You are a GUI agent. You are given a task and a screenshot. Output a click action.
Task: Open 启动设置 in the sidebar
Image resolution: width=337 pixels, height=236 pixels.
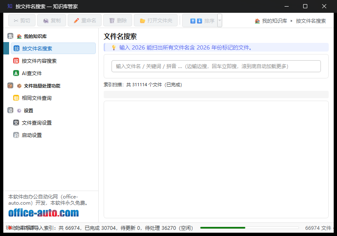click(x=32, y=135)
